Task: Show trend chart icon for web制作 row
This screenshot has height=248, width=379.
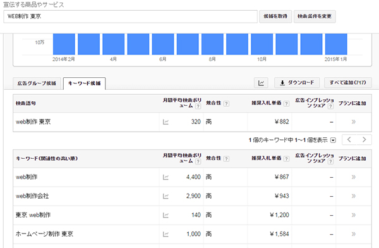Action: pos(165,177)
